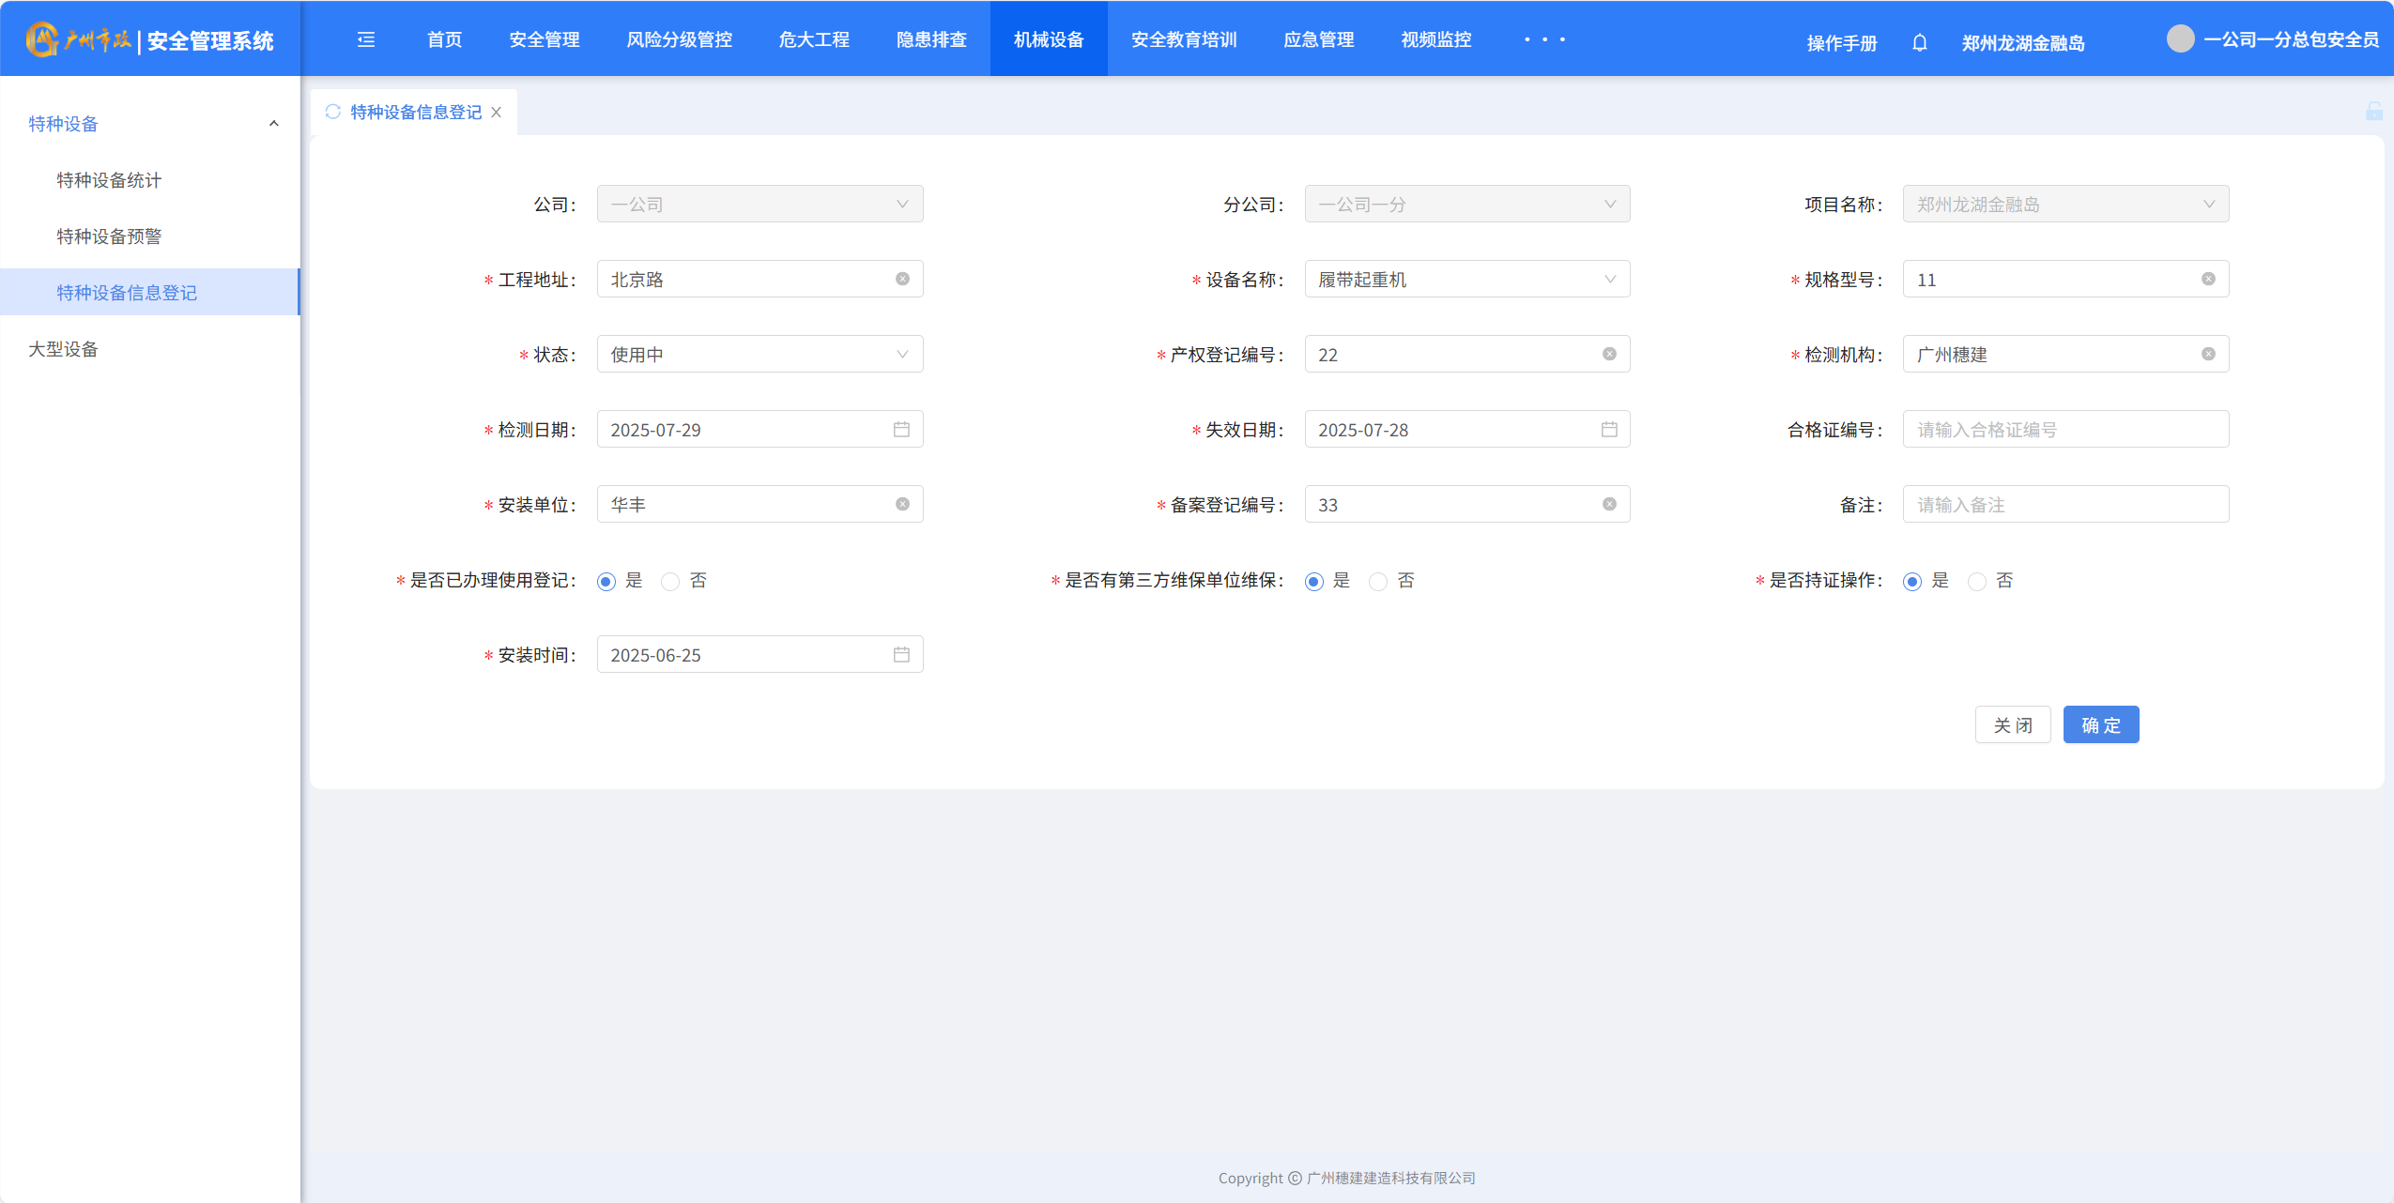Click the refresh icon on 特种设备信息登记 tab
This screenshot has width=2394, height=1203.
(x=333, y=112)
